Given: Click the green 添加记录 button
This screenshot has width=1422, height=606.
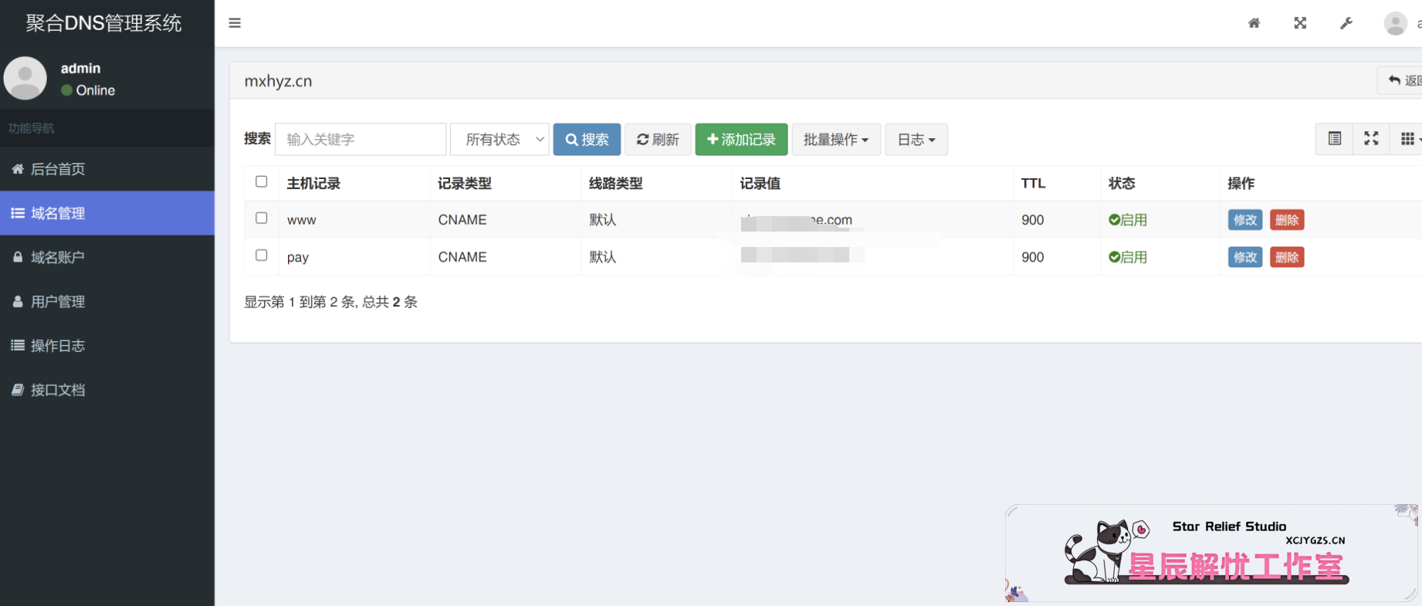Looking at the screenshot, I should pyautogui.click(x=741, y=140).
